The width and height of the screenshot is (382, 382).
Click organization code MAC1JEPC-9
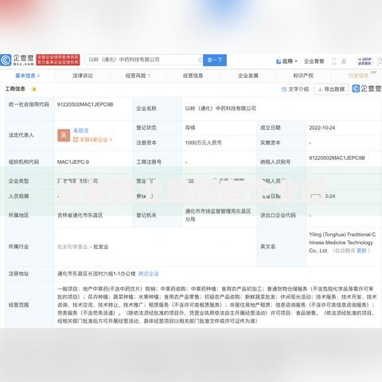point(73,162)
